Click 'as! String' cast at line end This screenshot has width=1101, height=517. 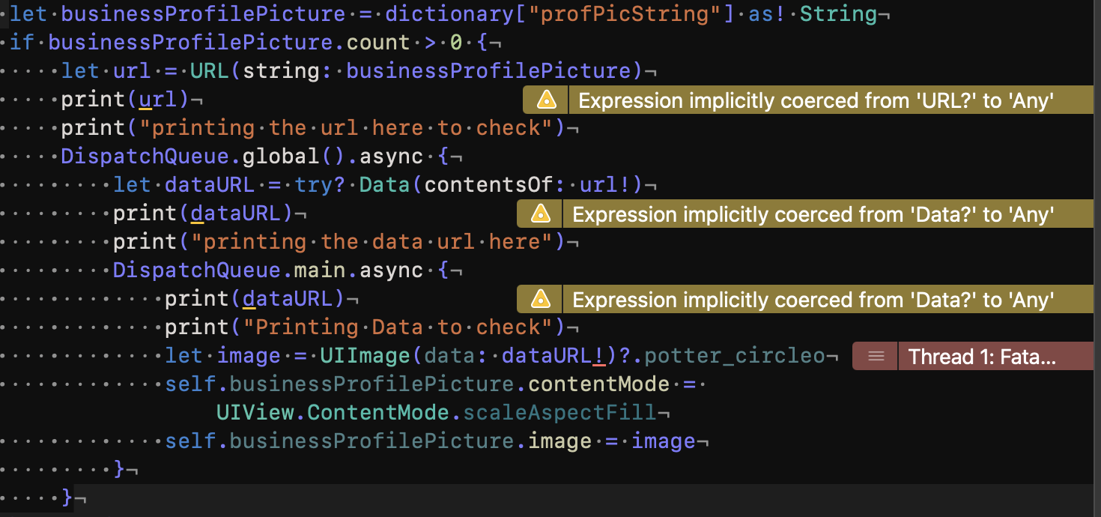[812, 13]
